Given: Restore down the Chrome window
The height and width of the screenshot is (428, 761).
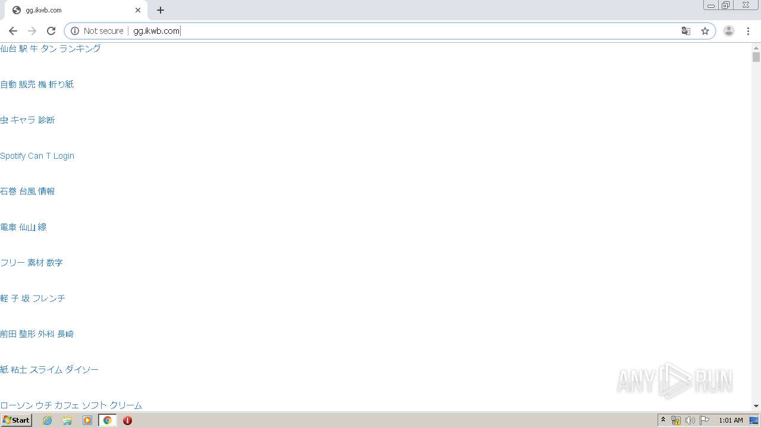Looking at the screenshot, I should coord(726,5).
